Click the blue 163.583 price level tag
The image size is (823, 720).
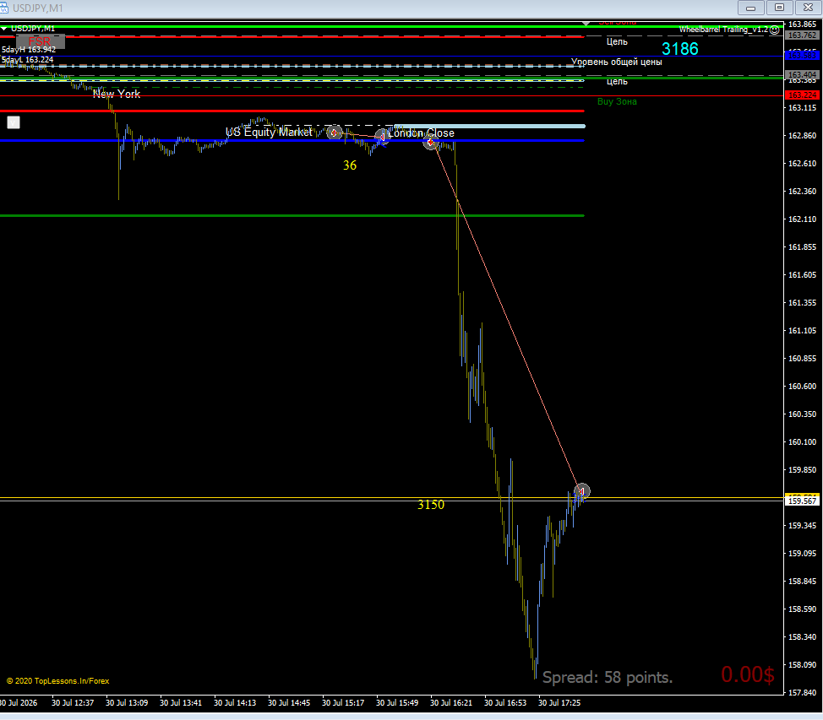tap(802, 55)
